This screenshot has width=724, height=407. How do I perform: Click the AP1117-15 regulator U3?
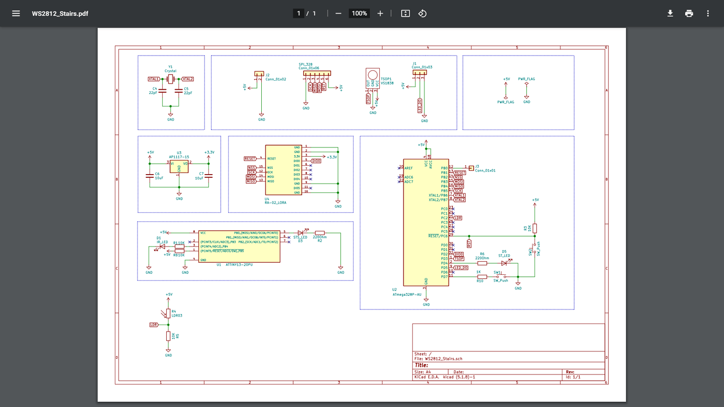(178, 168)
